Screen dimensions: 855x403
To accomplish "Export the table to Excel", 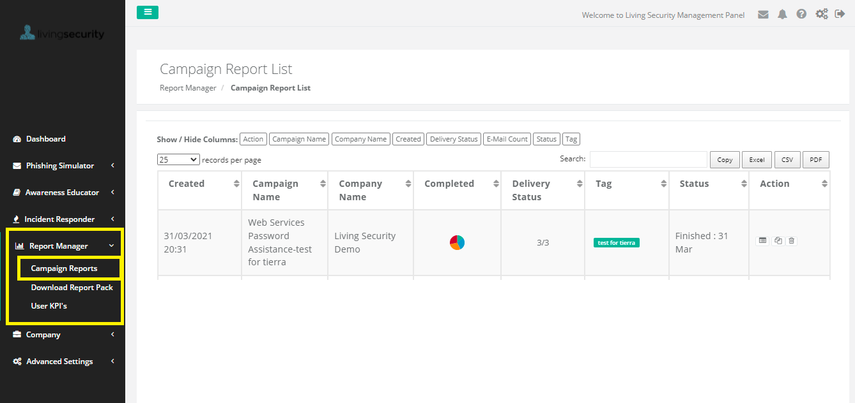I will pos(757,159).
